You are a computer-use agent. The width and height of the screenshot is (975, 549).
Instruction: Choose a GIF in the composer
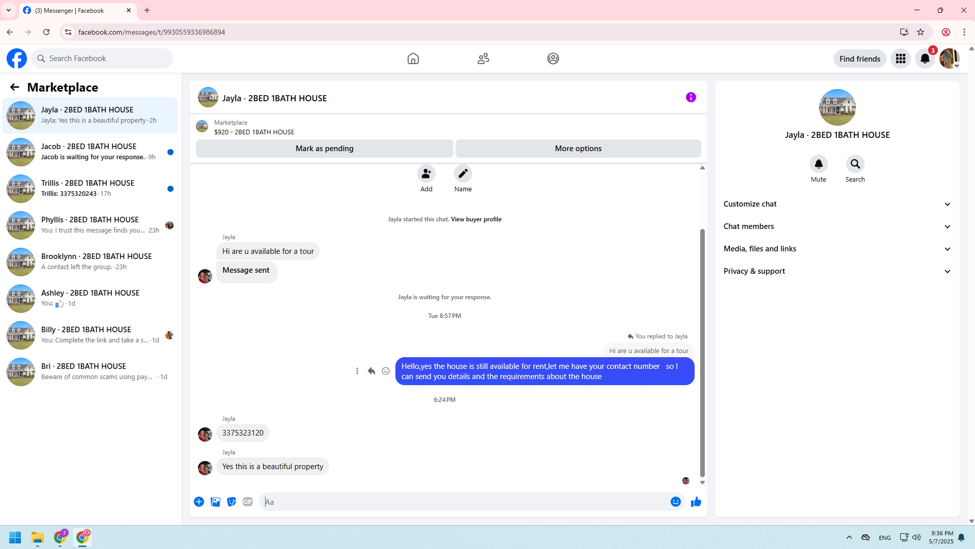click(x=248, y=502)
